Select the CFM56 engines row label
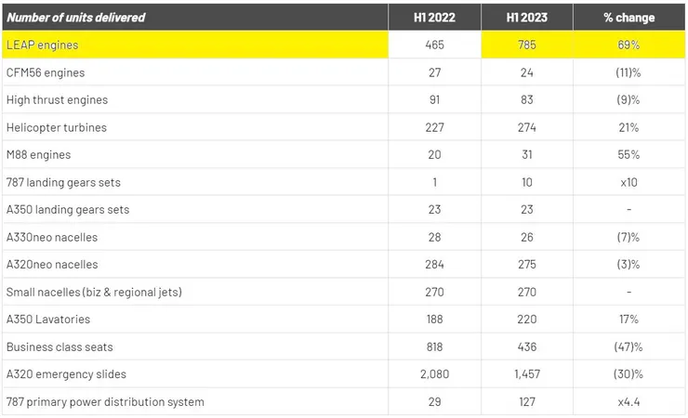 point(46,72)
